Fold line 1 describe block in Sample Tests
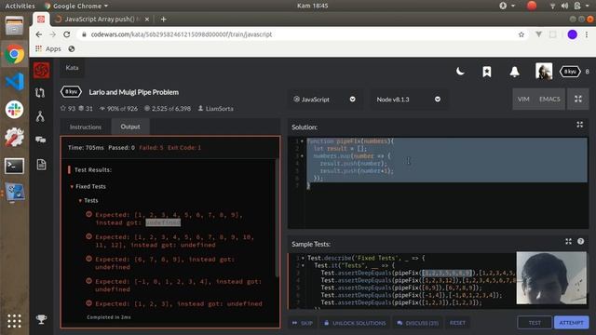This screenshot has height=335, width=596. pyautogui.click(x=303, y=259)
